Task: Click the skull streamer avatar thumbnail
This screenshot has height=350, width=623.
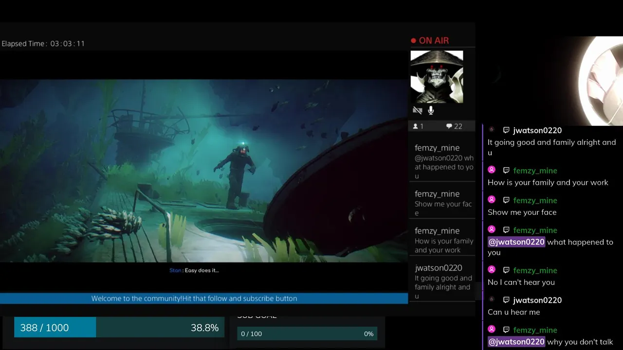Action: [437, 77]
